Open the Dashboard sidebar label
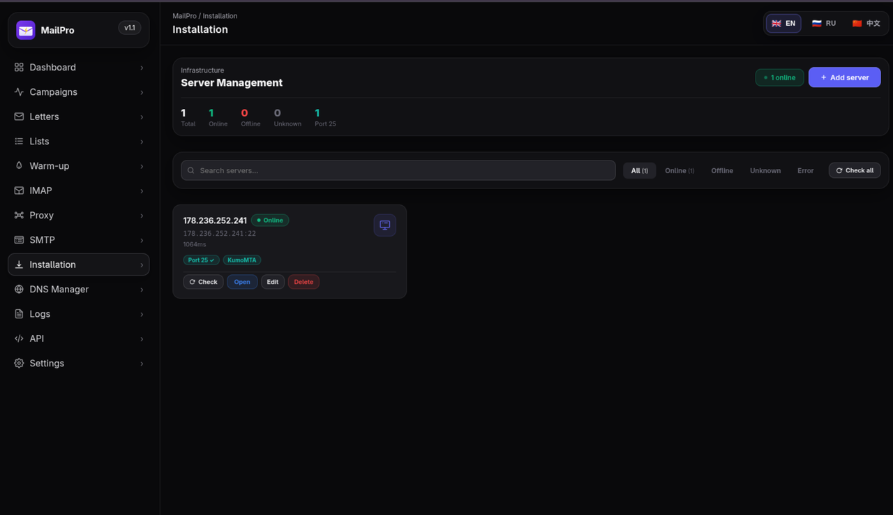The image size is (893, 515). (52, 67)
